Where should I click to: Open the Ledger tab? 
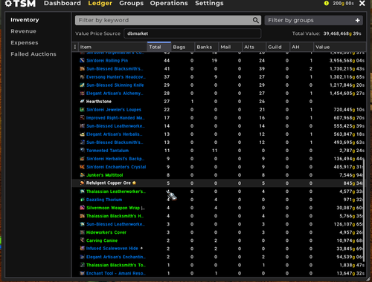(x=100, y=3)
